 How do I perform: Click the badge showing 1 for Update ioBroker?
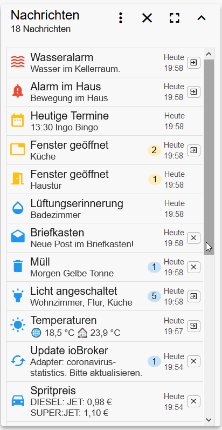[x=154, y=361]
